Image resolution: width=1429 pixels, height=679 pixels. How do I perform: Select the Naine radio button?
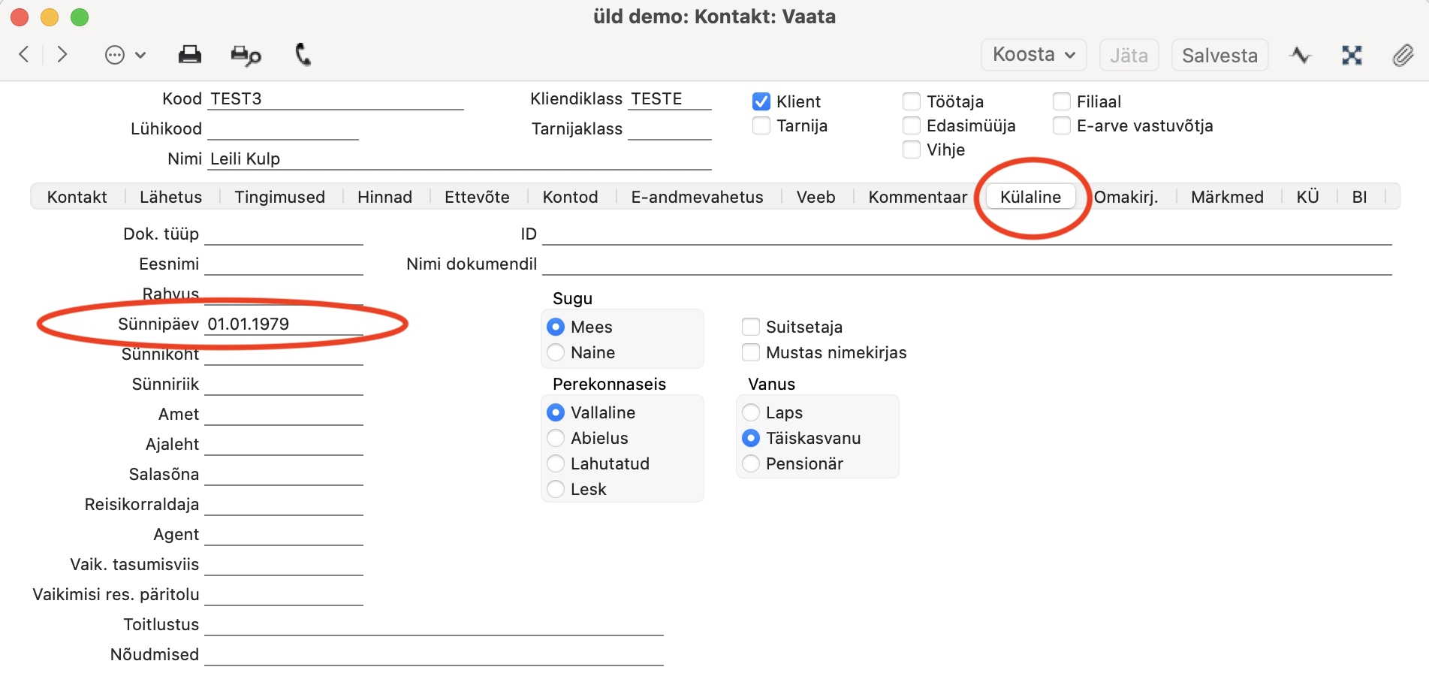click(x=556, y=352)
